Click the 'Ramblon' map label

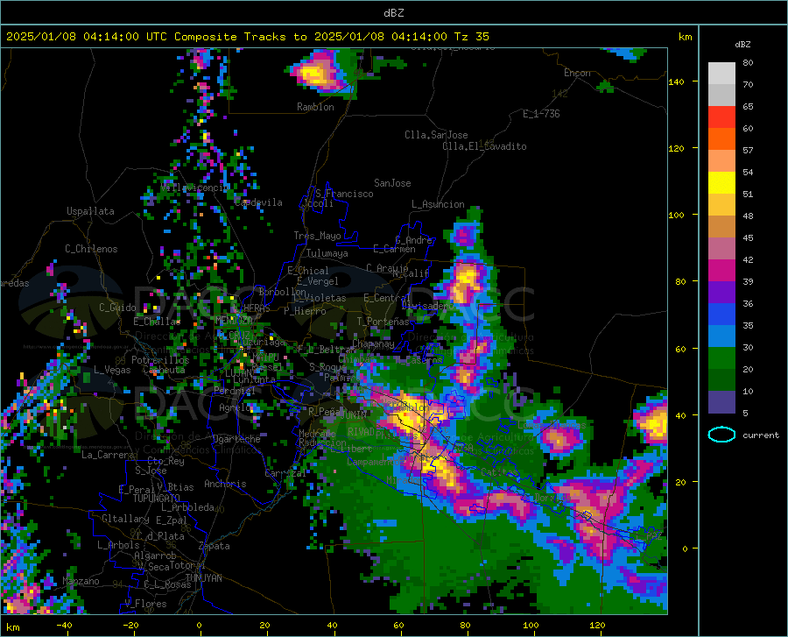(315, 107)
